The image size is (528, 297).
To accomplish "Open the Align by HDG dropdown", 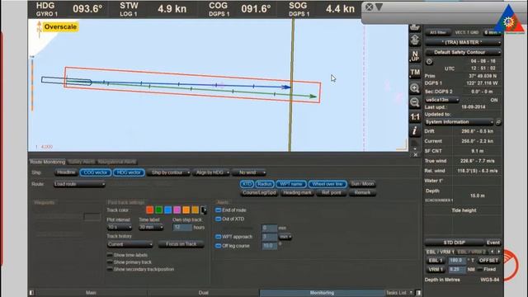I will (211, 172).
